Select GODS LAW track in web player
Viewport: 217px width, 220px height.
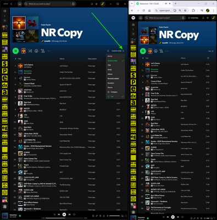176,184
